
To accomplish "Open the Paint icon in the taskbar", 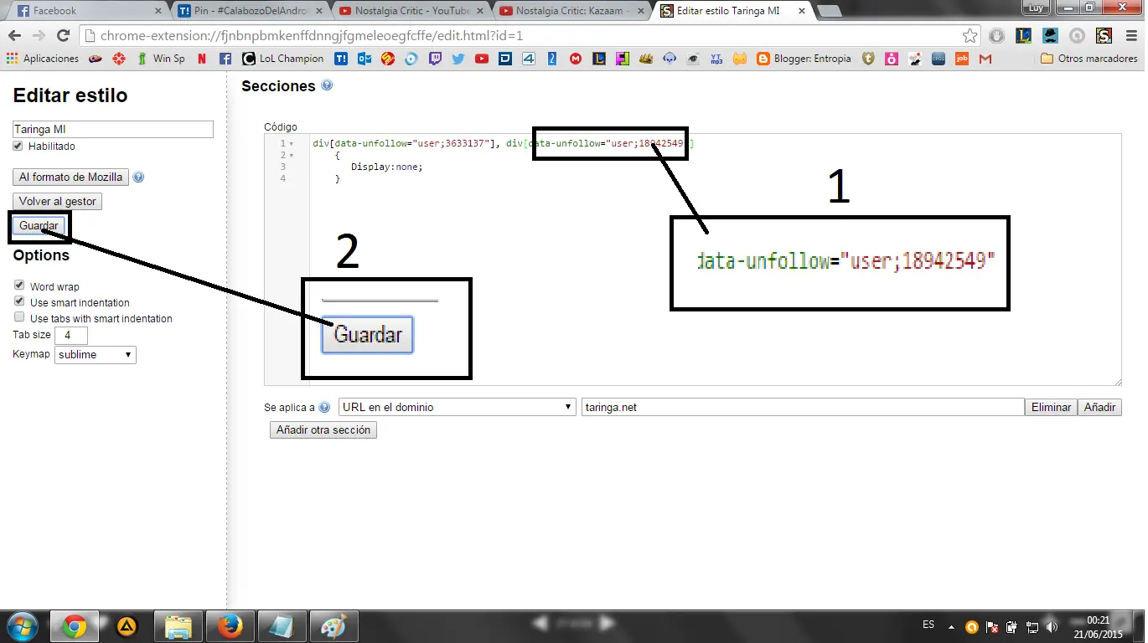I will click(x=334, y=625).
